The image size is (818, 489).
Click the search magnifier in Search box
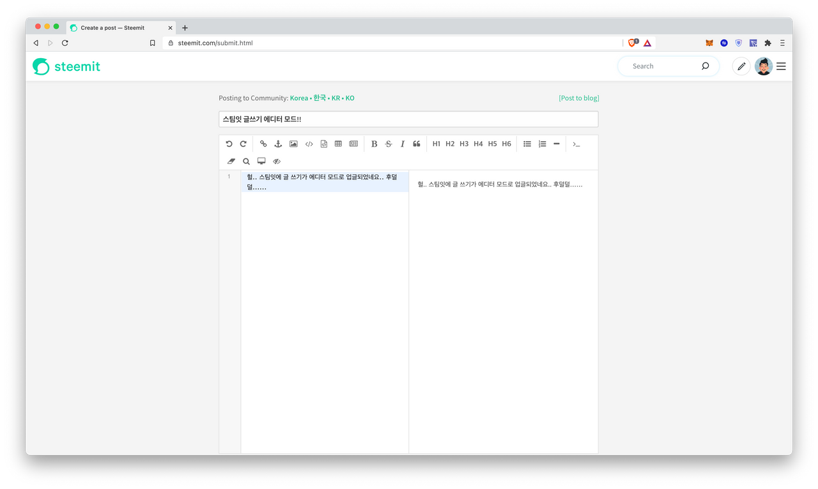click(706, 66)
